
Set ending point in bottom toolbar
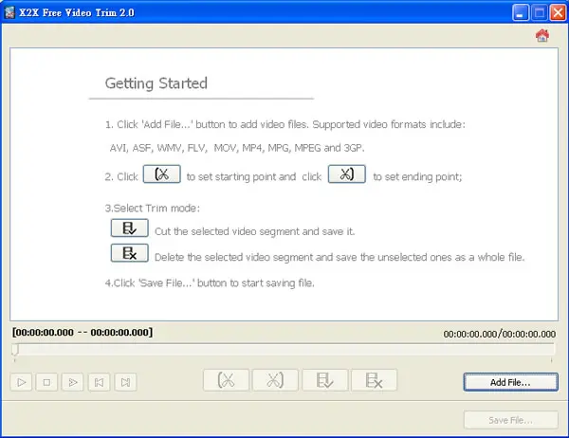click(x=275, y=380)
